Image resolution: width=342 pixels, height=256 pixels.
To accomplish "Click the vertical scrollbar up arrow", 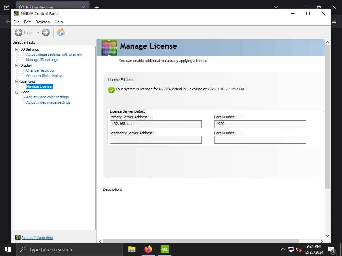I will pyautogui.click(x=327, y=43).
